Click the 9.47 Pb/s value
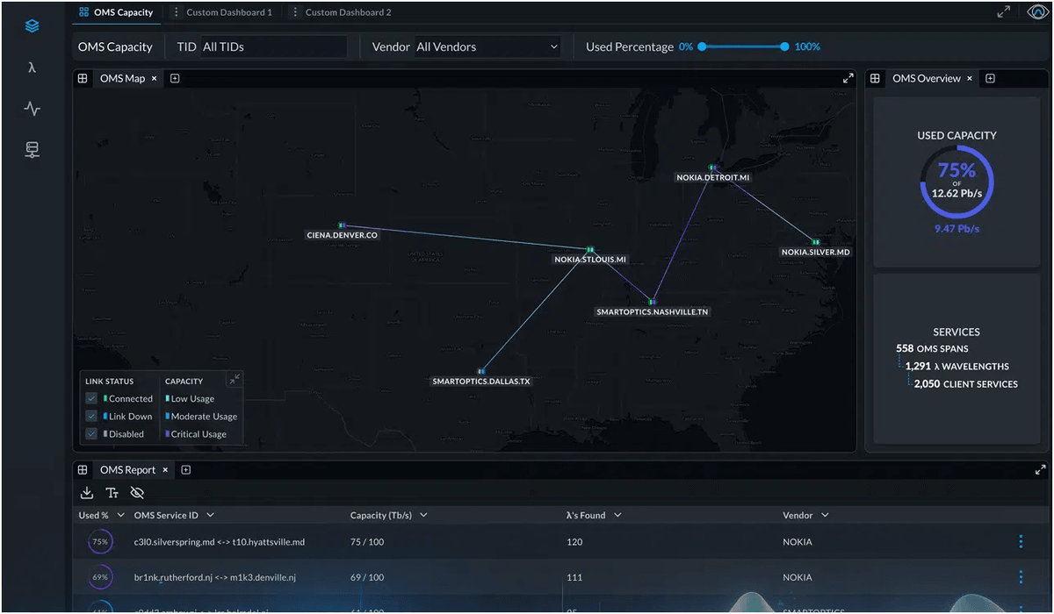 pyautogui.click(x=957, y=229)
